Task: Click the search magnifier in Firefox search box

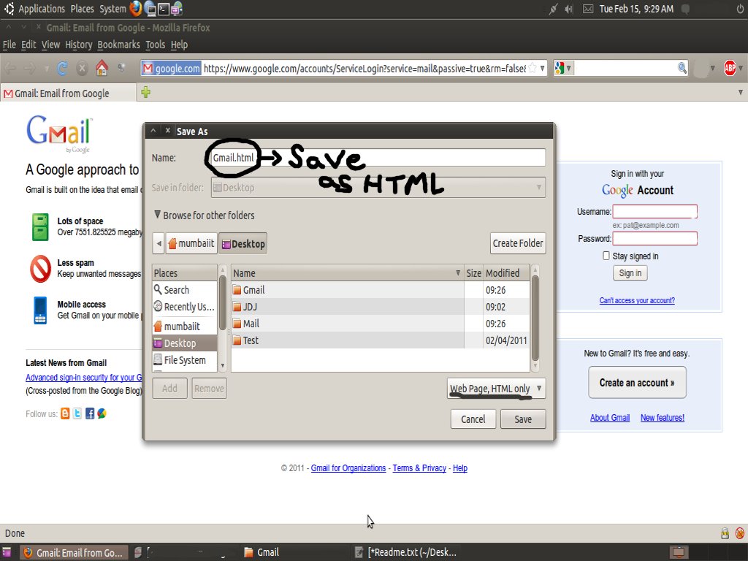Action: tap(682, 68)
